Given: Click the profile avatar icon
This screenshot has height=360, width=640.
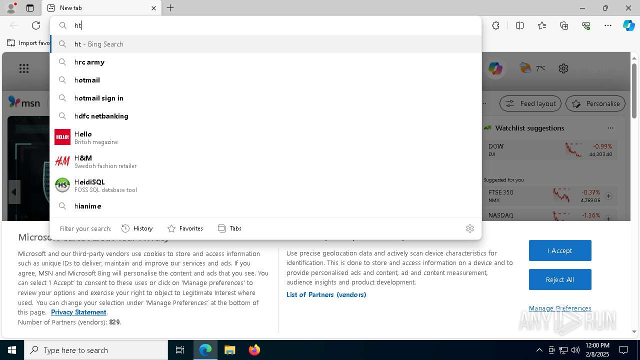Looking at the screenshot, I should [11, 8].
